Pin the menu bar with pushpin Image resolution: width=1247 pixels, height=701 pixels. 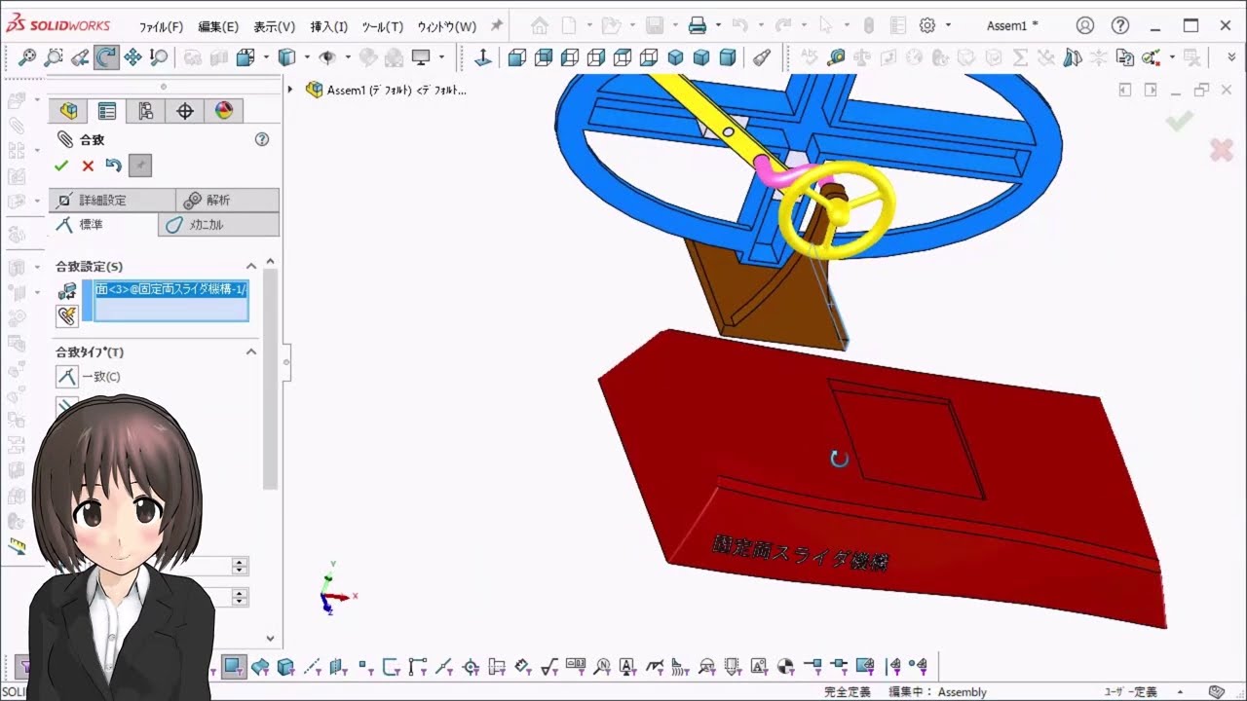[497, 25]
